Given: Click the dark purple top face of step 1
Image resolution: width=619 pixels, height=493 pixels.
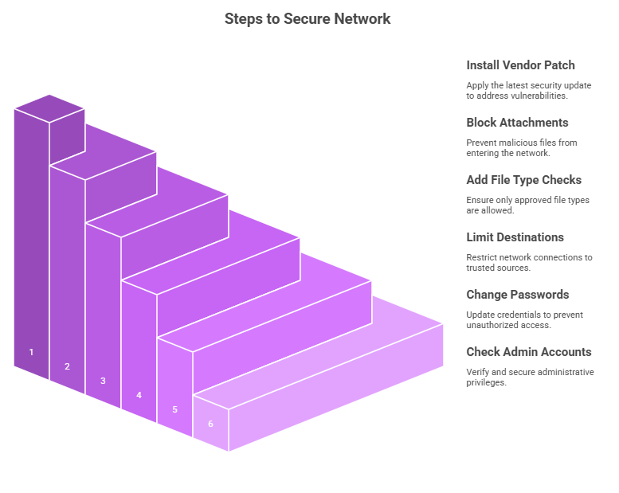Looking at the screenshot, I should (x=49, y=108).
